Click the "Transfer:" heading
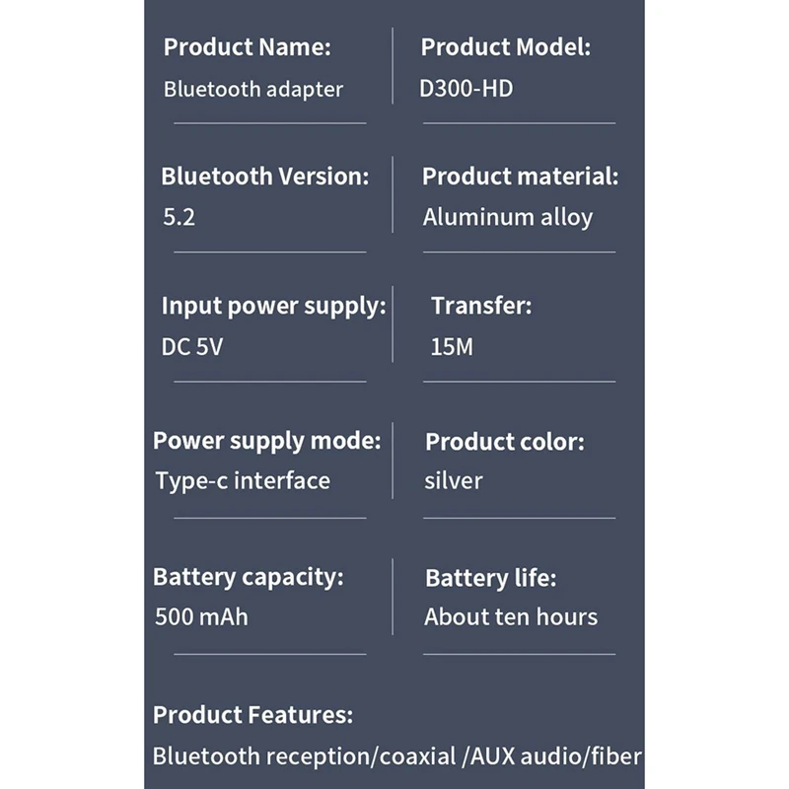The width and height of the screenshot is (789, 789). tap(480, 306)
